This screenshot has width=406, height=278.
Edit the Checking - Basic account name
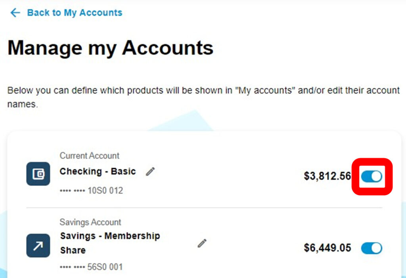pyautogui.click(x=150, y=171)
